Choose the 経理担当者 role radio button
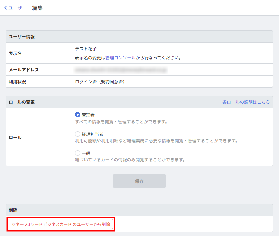This screenshot has width=279, height=236. pos(78,134)
